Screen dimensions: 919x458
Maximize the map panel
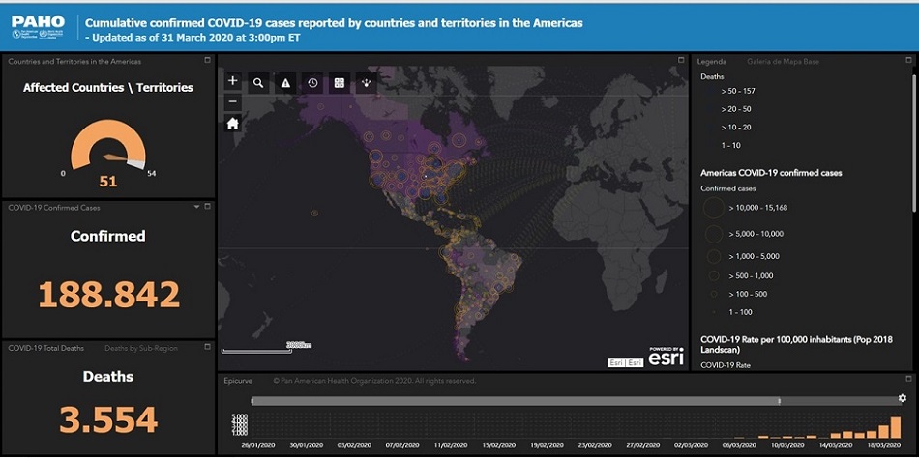coord(680,61)
